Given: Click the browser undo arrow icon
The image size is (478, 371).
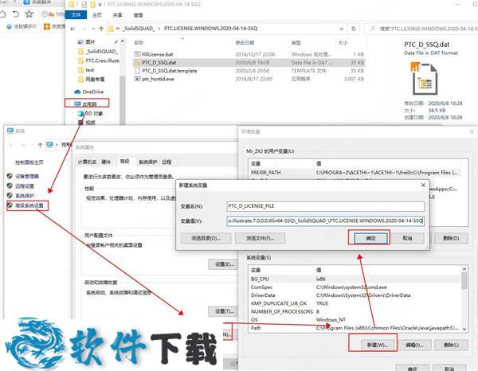Looking at the screenshot, I should click(x=16, y=14).
